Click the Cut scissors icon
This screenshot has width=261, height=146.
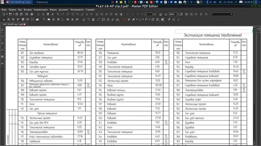coord(38,15)
